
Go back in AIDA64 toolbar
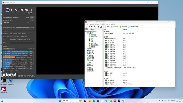click(86, 27)
